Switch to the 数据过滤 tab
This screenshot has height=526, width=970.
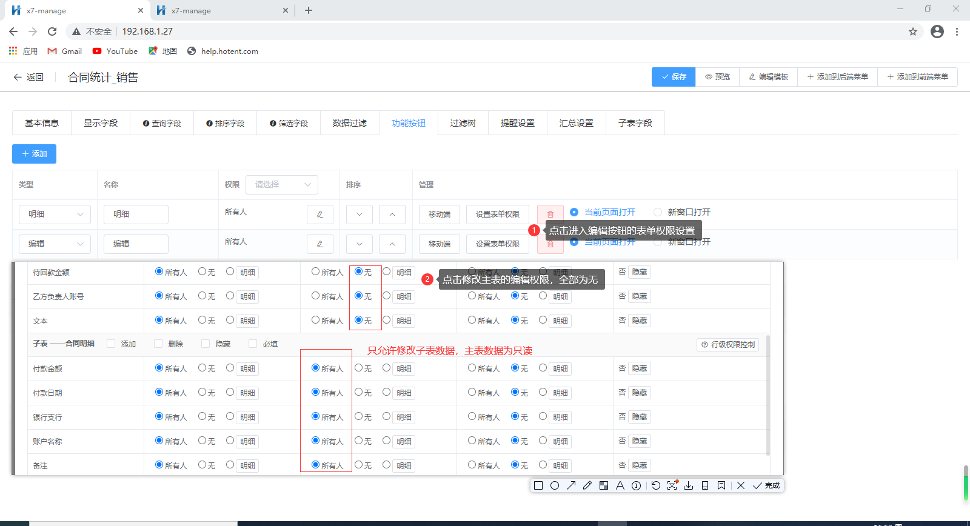(349, 123)
